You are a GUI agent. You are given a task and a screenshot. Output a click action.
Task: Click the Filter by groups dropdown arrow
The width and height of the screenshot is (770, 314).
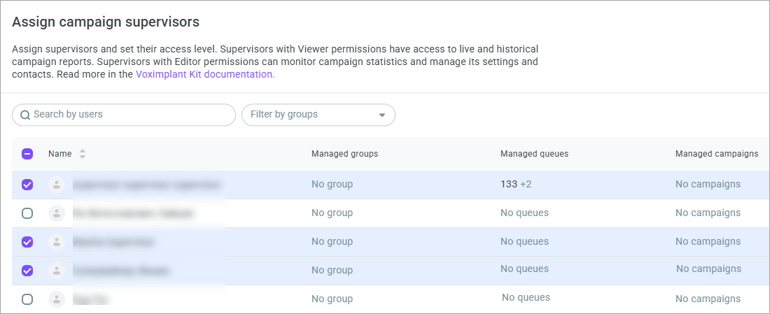click(382, 115)
